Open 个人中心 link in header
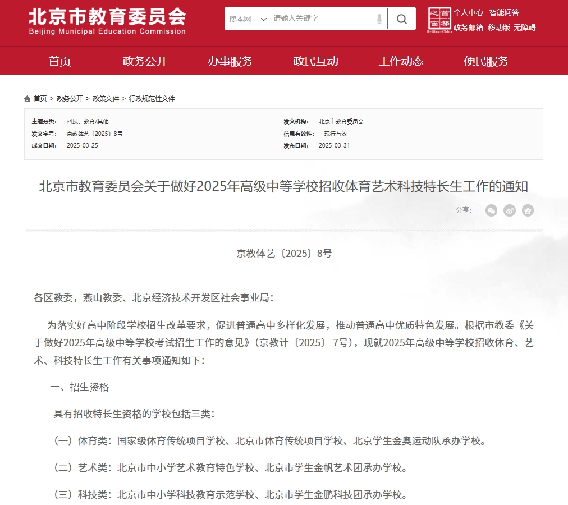568x505 pixels. [469, 13]
